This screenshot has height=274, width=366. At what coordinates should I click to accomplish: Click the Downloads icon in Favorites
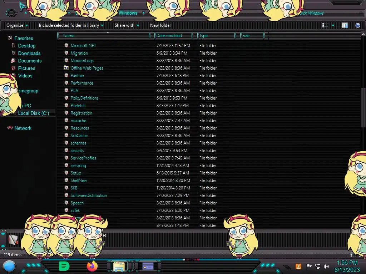(x=14, y=53)
